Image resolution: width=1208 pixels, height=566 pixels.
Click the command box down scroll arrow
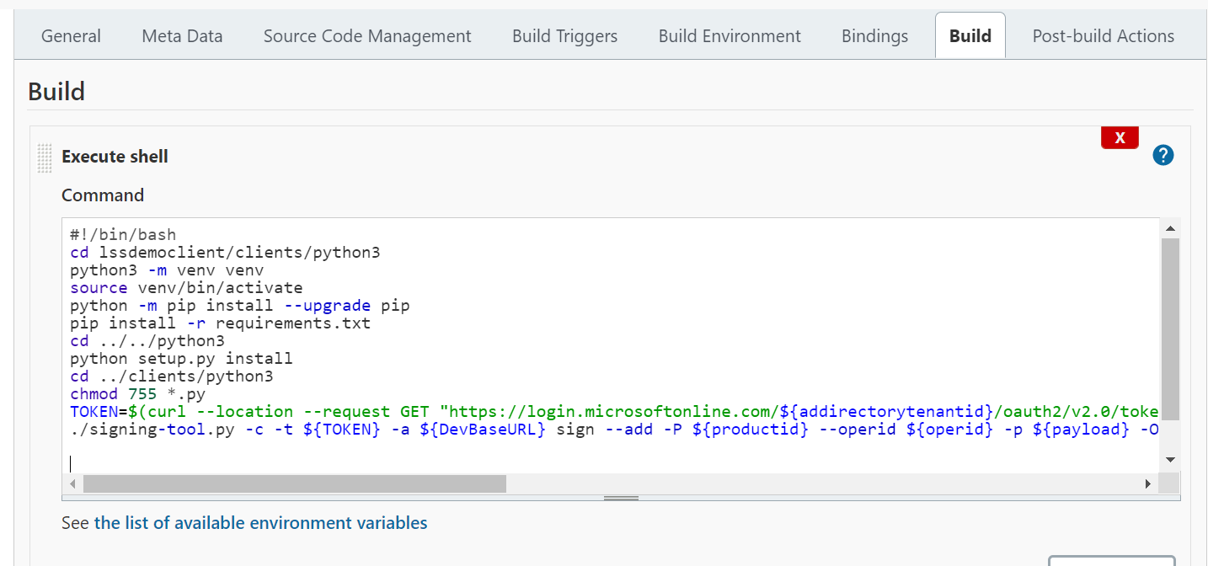point(1169,460)
